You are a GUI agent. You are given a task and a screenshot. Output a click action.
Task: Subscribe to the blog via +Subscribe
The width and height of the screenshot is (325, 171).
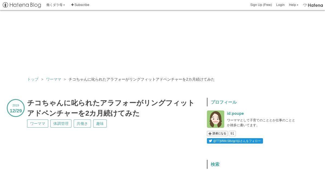point(80,5)
